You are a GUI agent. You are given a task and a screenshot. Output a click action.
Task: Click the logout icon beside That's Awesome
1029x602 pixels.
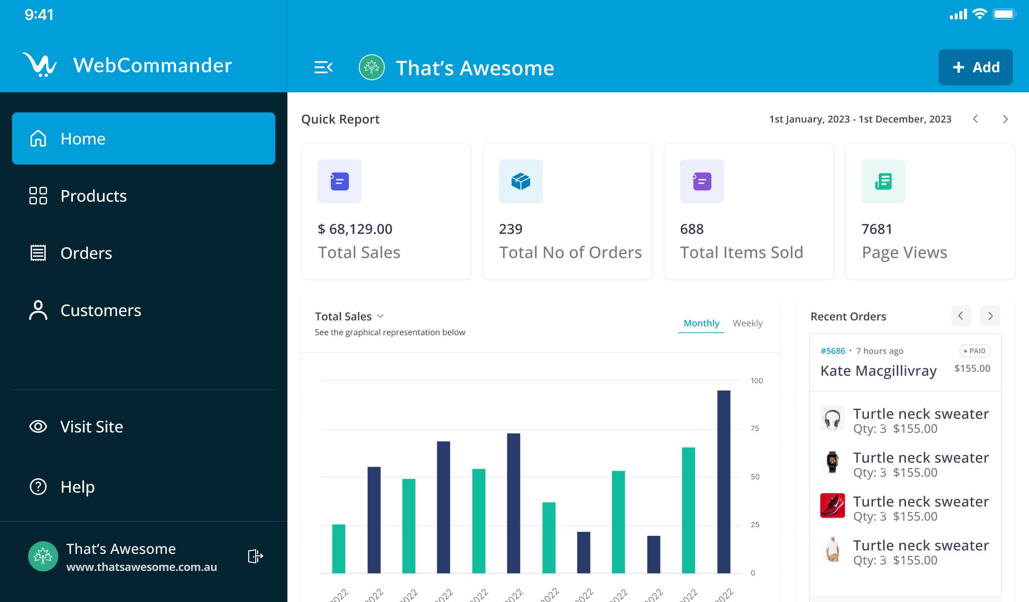(255, 556)
